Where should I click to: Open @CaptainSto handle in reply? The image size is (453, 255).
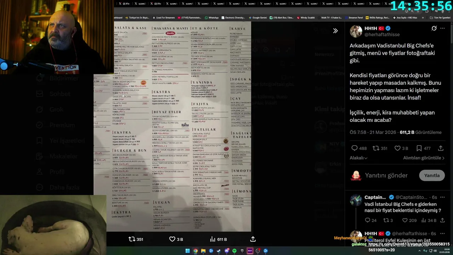(x=411, y=197)
